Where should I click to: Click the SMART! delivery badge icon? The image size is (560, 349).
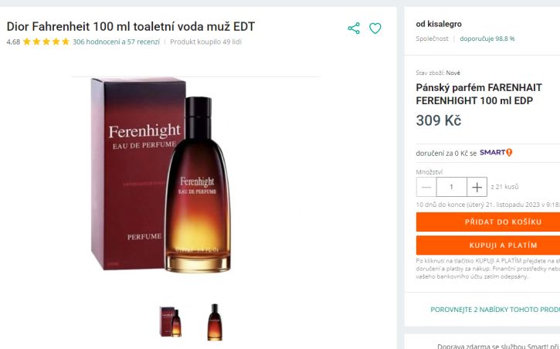point(496,153)
